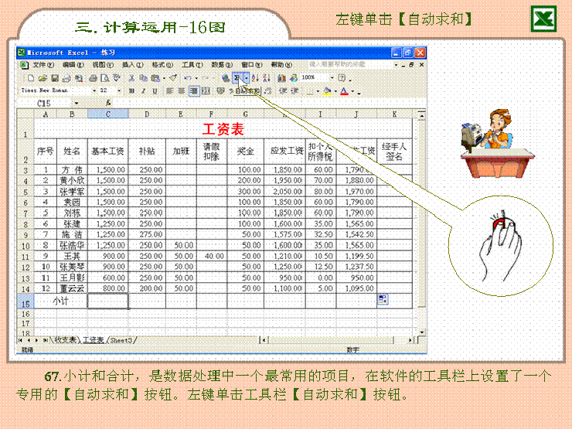Open Print Preview from toolbar
572x429 pixels.
click(x=104, y=78)
